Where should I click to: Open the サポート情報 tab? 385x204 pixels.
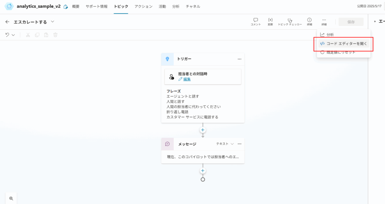click(97, 7)
